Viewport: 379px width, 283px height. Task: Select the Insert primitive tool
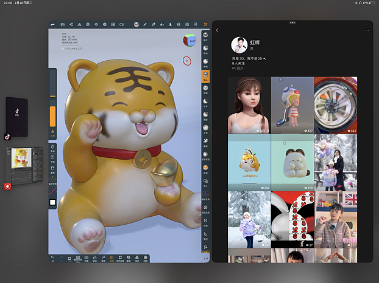coord(205,182)
